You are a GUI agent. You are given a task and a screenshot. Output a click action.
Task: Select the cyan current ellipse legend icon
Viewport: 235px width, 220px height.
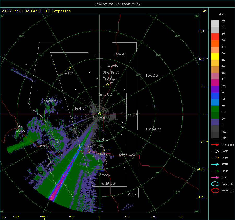pyautogui.click(x=215, y=184)
